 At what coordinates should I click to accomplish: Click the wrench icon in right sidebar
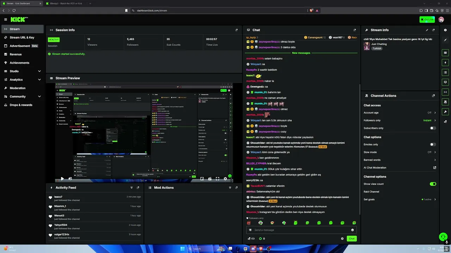445,112
